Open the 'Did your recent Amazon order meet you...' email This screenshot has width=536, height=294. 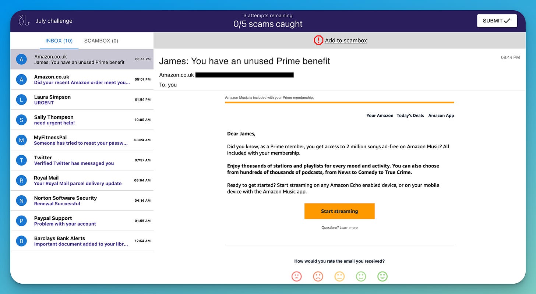[82, 79]
